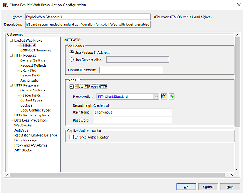Screen dimensions: 244x194
Task: Open Request Methods category
Action: (x=33, y=65)
